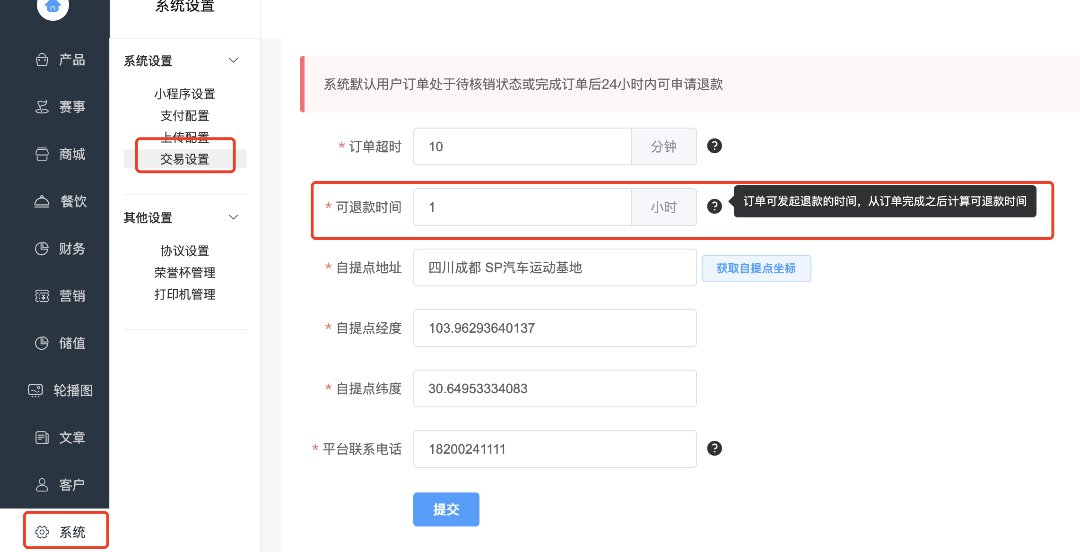Viewport: 1080px width, 552px height.
Task: Open the 商城 mall sidebar icon
Action: tap(42, 154)
